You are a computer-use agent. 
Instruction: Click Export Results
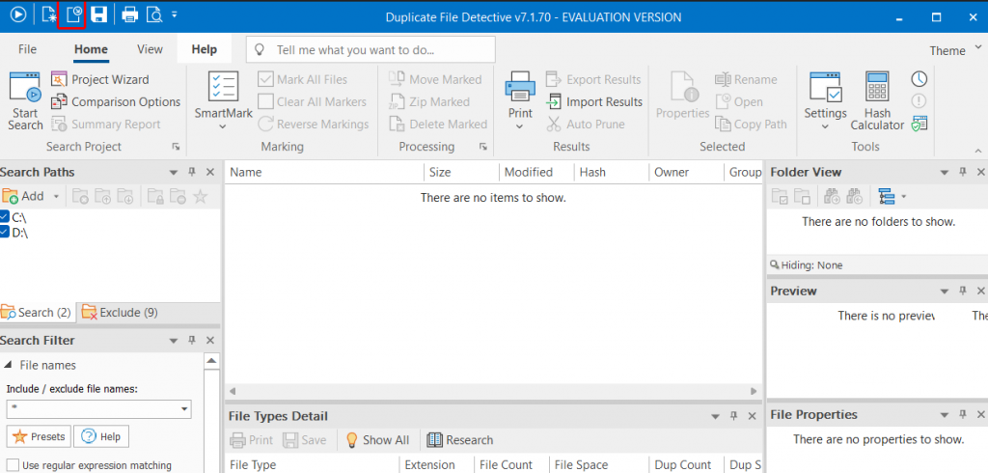pos(593,79)
